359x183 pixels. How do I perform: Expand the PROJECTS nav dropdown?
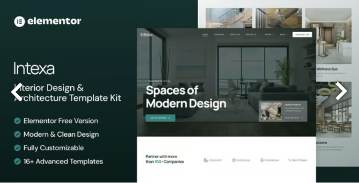[x=252, y=35]
